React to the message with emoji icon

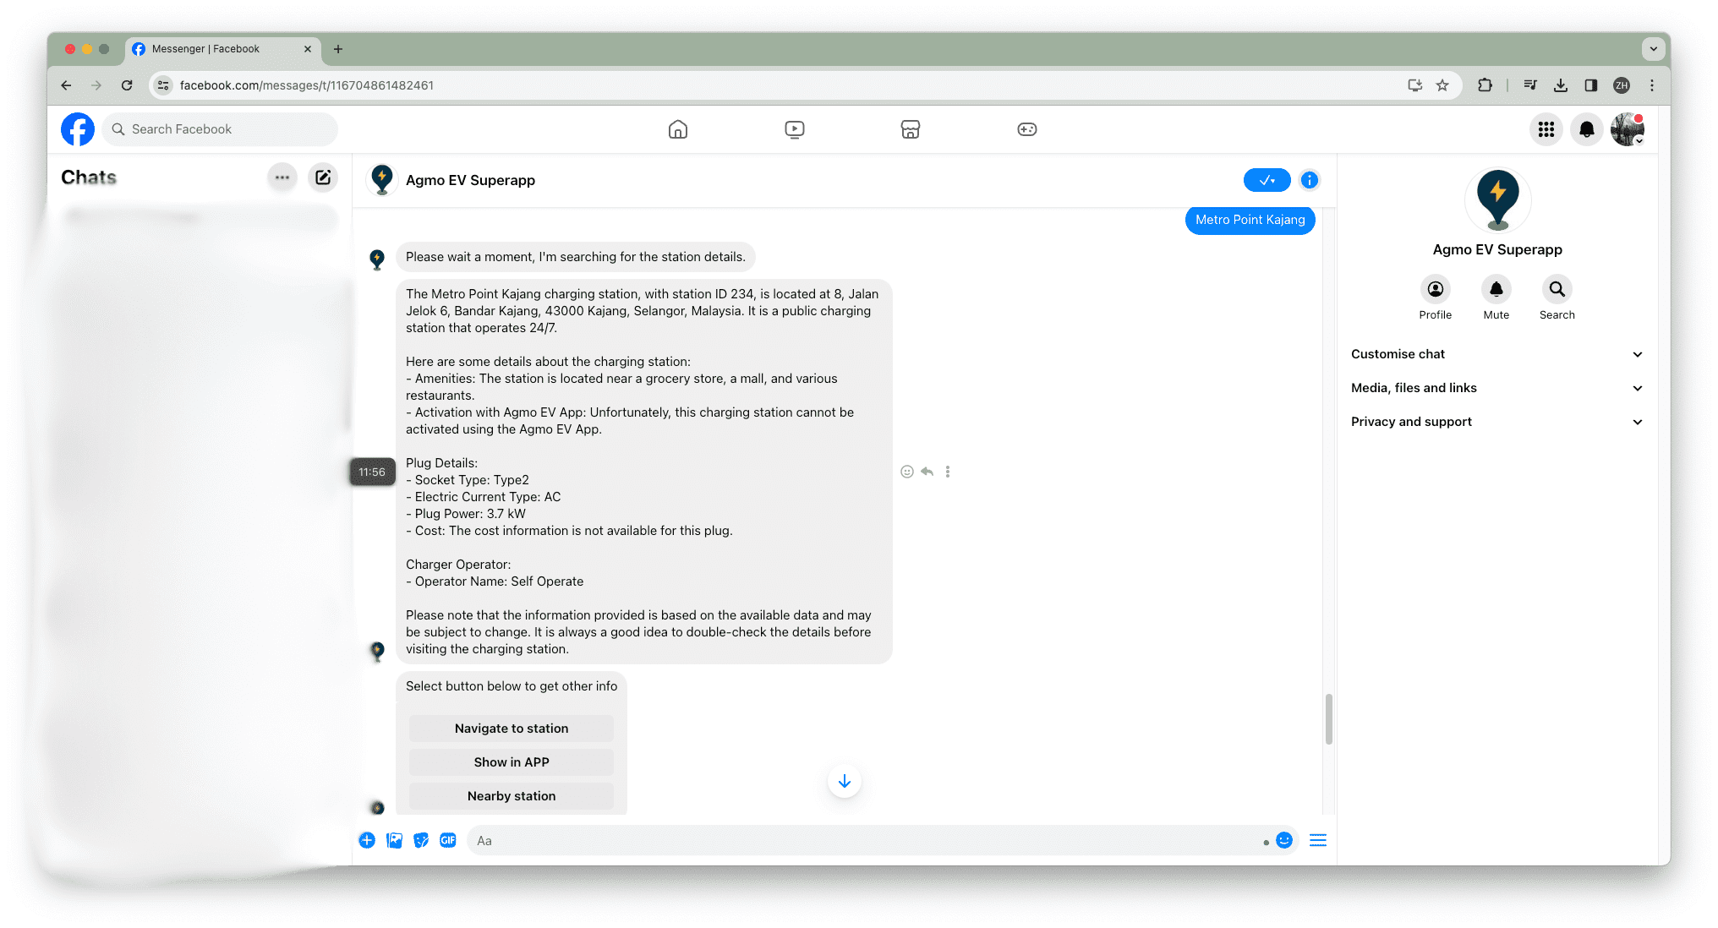[x=907, y=472]
